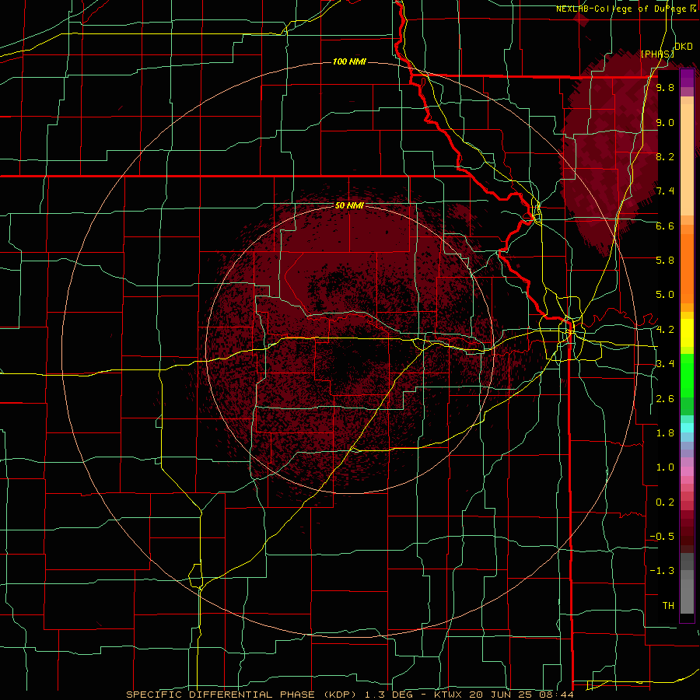Click the "50 NMI" range ring label

[x=349, y=205]
